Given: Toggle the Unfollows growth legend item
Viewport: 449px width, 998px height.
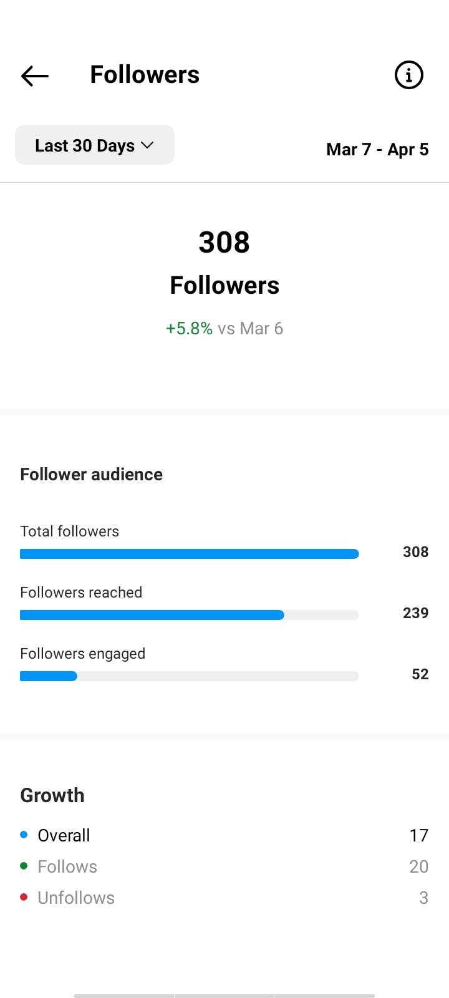Looking at the screenshot, I should (224, 898).
